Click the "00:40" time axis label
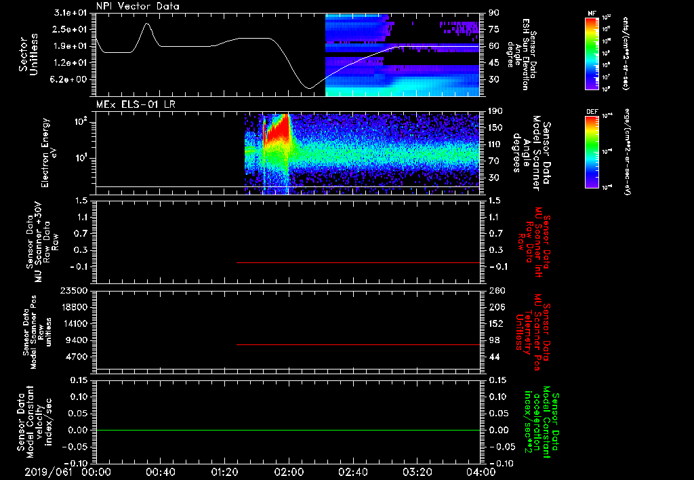The image size is (694, 480). tap(160, 472)
